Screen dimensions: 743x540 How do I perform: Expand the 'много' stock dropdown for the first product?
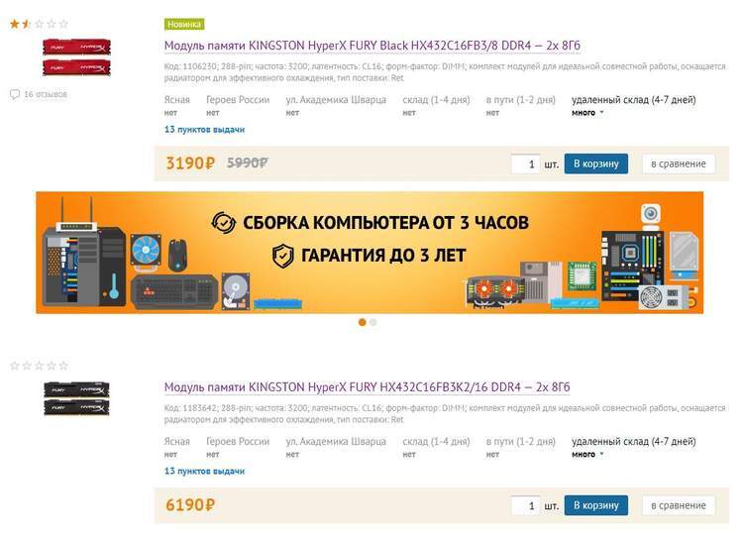pos(587,113)
